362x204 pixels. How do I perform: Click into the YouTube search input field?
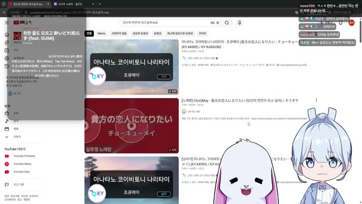(x=165, y=23)
